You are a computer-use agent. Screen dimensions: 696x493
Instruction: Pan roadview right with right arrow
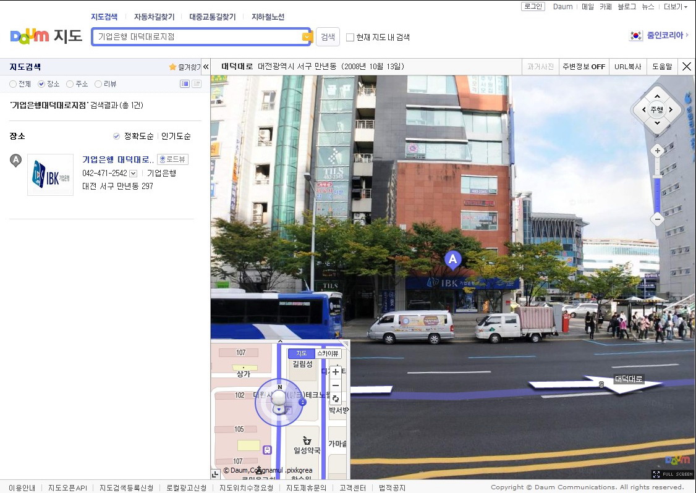click(x=671, y=109)
